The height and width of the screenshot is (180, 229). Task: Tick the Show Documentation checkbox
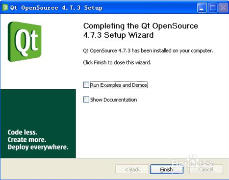tap(86, 100)
